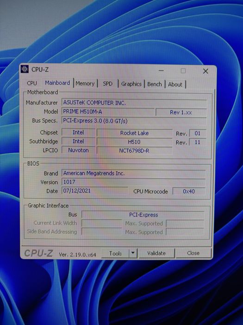Viewport: 243px width, 325px height.
Task: Expand the Tools dropdown arrow
Action: (x=133, y=253)
